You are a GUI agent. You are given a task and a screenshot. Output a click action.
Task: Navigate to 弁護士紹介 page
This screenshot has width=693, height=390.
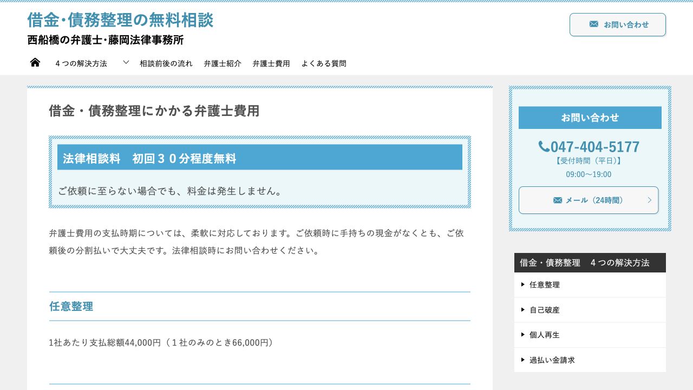223,63
